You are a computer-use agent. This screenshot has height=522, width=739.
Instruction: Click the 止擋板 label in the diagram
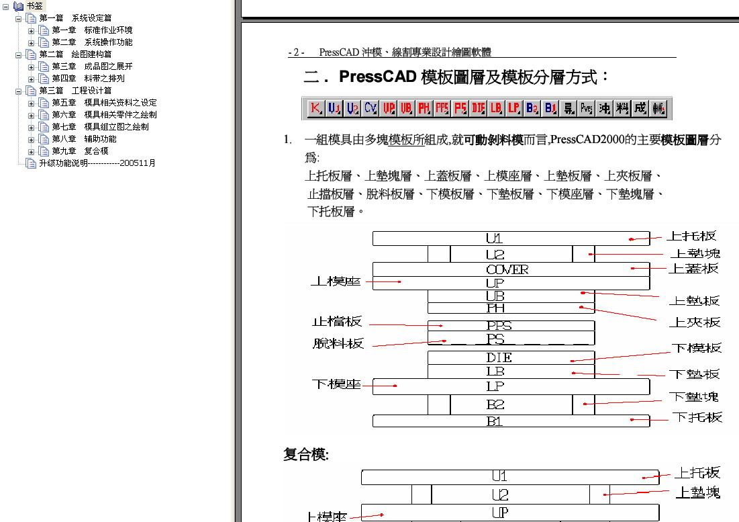tap(337, 322)
